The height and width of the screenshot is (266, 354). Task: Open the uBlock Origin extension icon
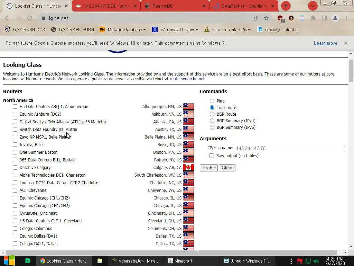[280, 18]
